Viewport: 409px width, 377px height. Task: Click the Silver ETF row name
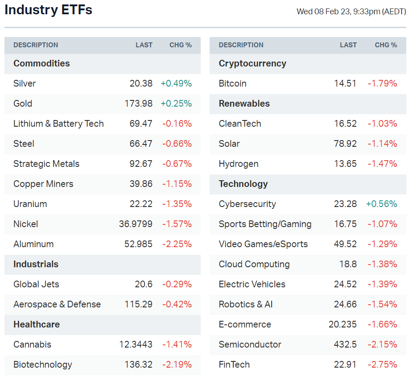(25, 83)
